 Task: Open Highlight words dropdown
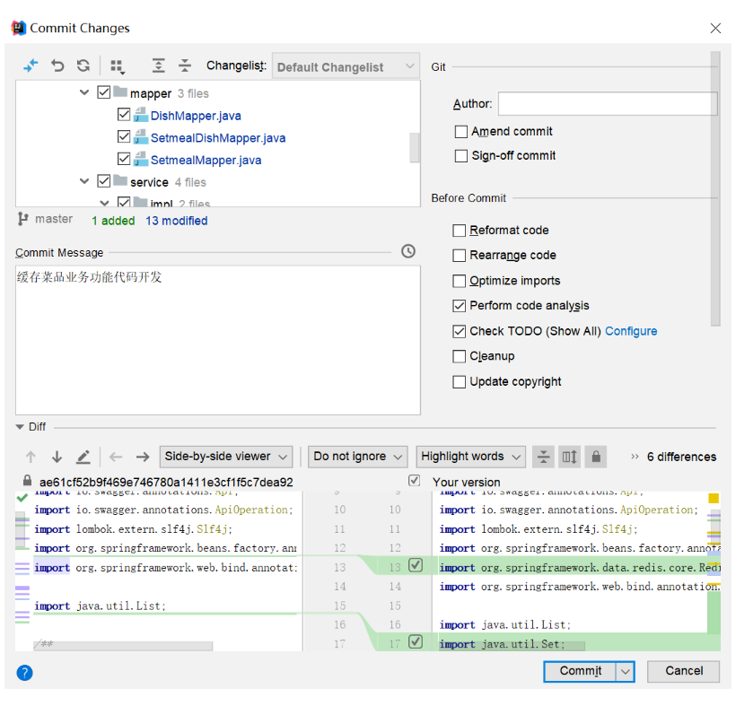tap(470, 457)
